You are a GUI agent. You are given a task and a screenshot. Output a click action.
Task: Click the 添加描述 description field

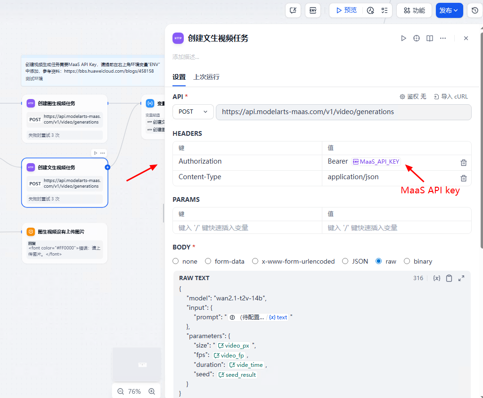[x=186, y=57]
